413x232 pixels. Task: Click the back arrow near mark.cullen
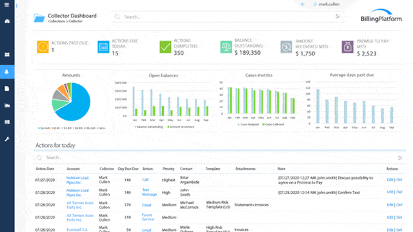(303, 5)
